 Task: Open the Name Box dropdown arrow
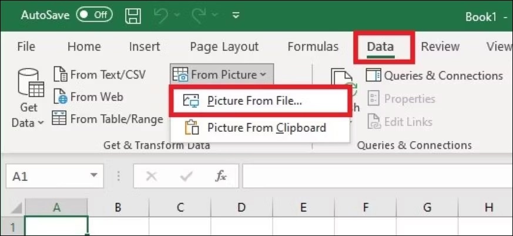click(93, 176)
